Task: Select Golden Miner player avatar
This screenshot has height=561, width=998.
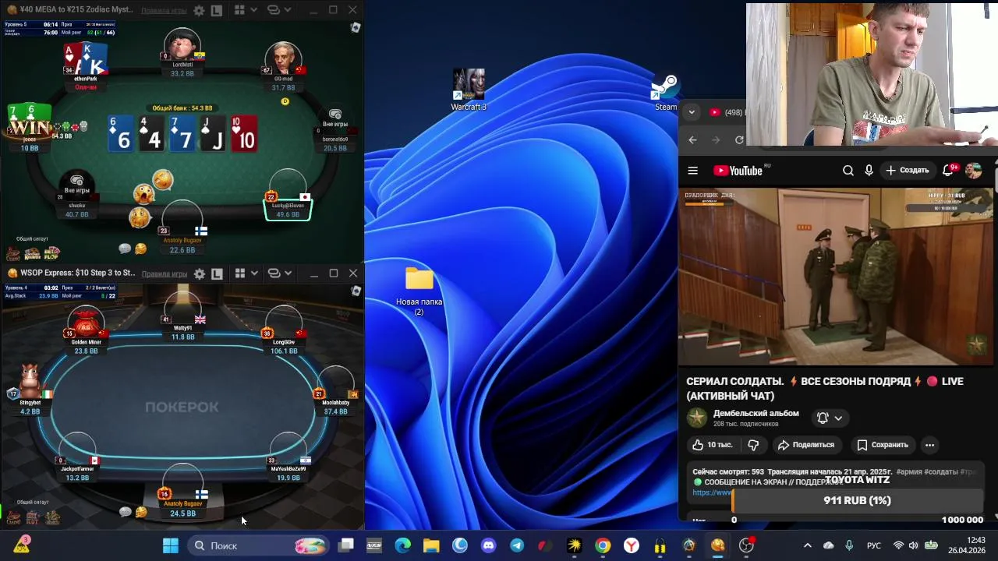Action: (86, 322)
